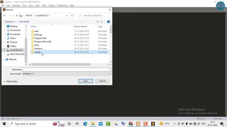Select New Volume (E:) in navigation pane
The height and width of the screenshot is (127, 227).
pos(17,54)
